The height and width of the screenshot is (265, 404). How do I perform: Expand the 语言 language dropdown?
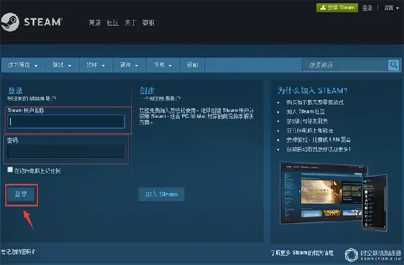coord(391,8)
